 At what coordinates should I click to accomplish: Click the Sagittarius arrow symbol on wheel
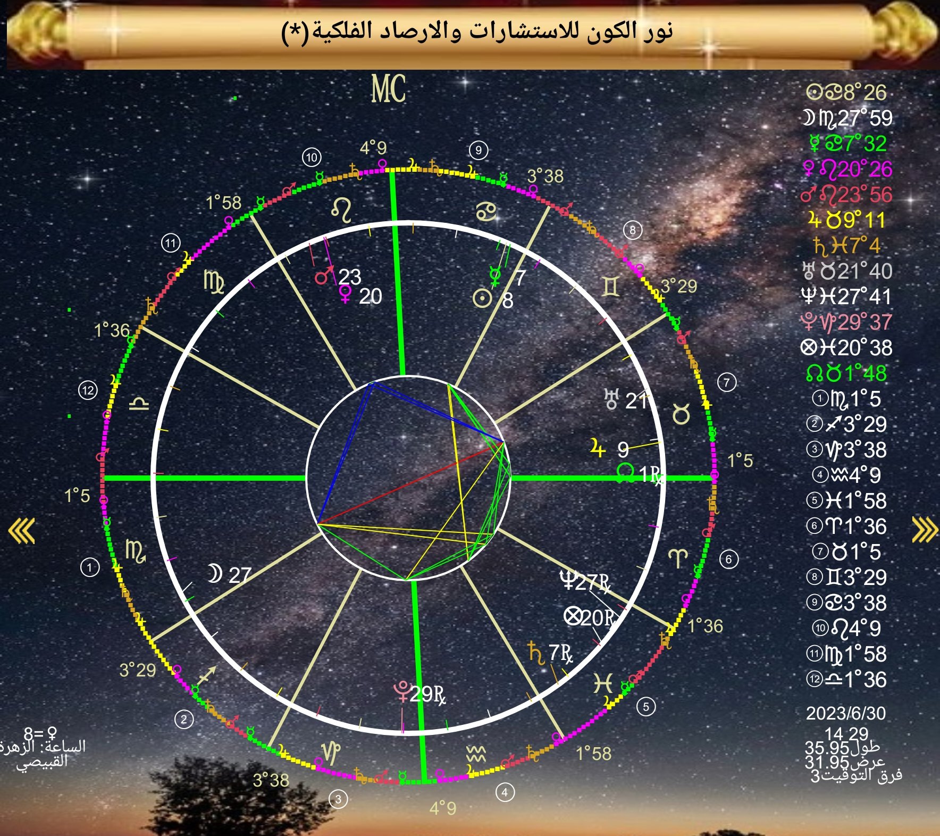[206, 676]
